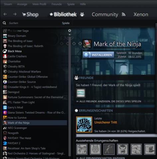Open Alle Freunde anzeigen link
The height and width of the screenshot is (159, 157).
pyautogui.click(x=109, y=101)
